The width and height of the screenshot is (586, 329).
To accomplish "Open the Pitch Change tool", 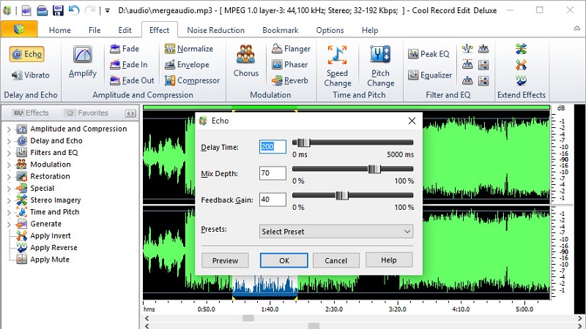I will (x=380, y=66).
